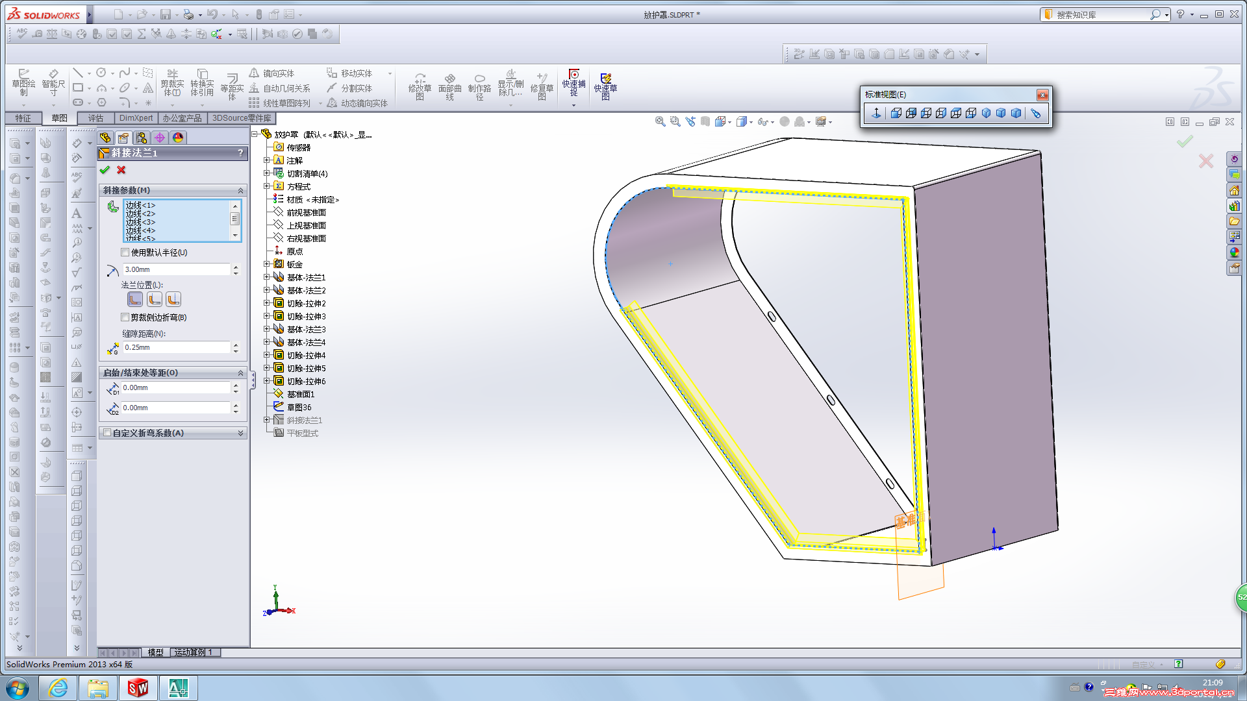
Task: Open Internet Explorer from taskbar
Action: tap(58, 688)
